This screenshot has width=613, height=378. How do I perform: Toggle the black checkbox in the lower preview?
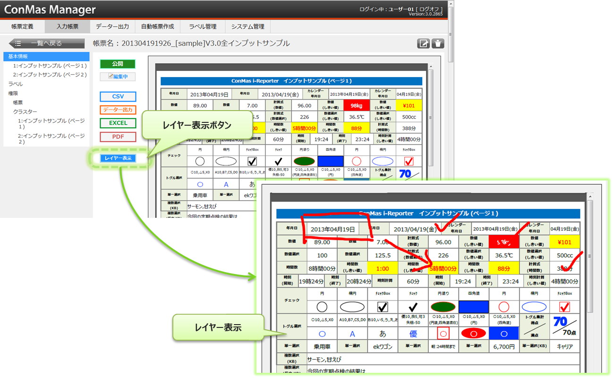coord(383,307)
